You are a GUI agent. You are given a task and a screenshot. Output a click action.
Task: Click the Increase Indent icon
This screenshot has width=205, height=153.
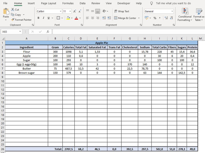109,18
